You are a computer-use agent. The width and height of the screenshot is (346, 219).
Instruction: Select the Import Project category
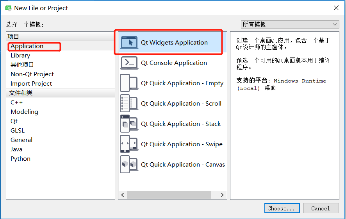click(61, 84)
